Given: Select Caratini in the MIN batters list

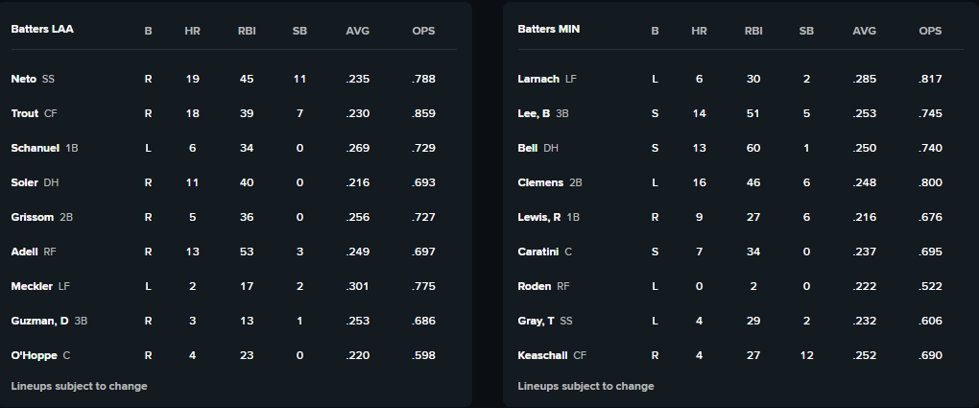Looking at the screenshot, I should [x=538, y=252].
